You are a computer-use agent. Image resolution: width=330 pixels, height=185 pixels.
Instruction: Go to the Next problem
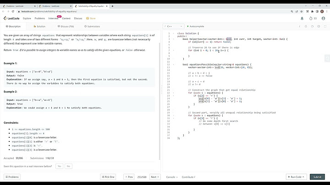tap(155, 177)
